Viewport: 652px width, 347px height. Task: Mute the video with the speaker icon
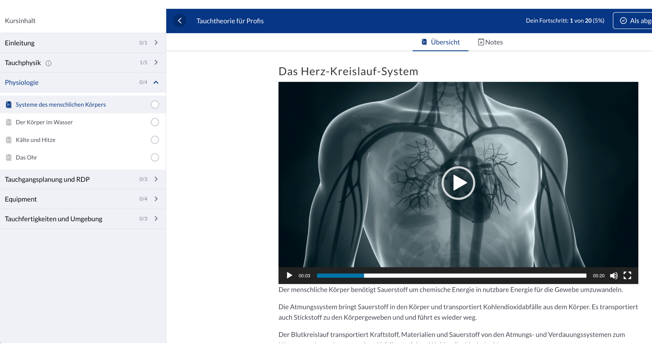point(614,276)
